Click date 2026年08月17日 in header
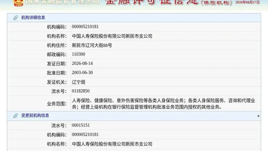Viewport: 268px width, 151px height. pyautogui.click(x=247, y=2)
